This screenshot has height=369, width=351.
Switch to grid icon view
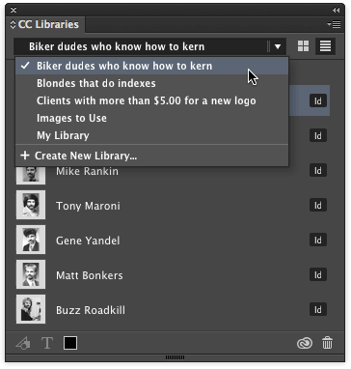tap(303, 46)
